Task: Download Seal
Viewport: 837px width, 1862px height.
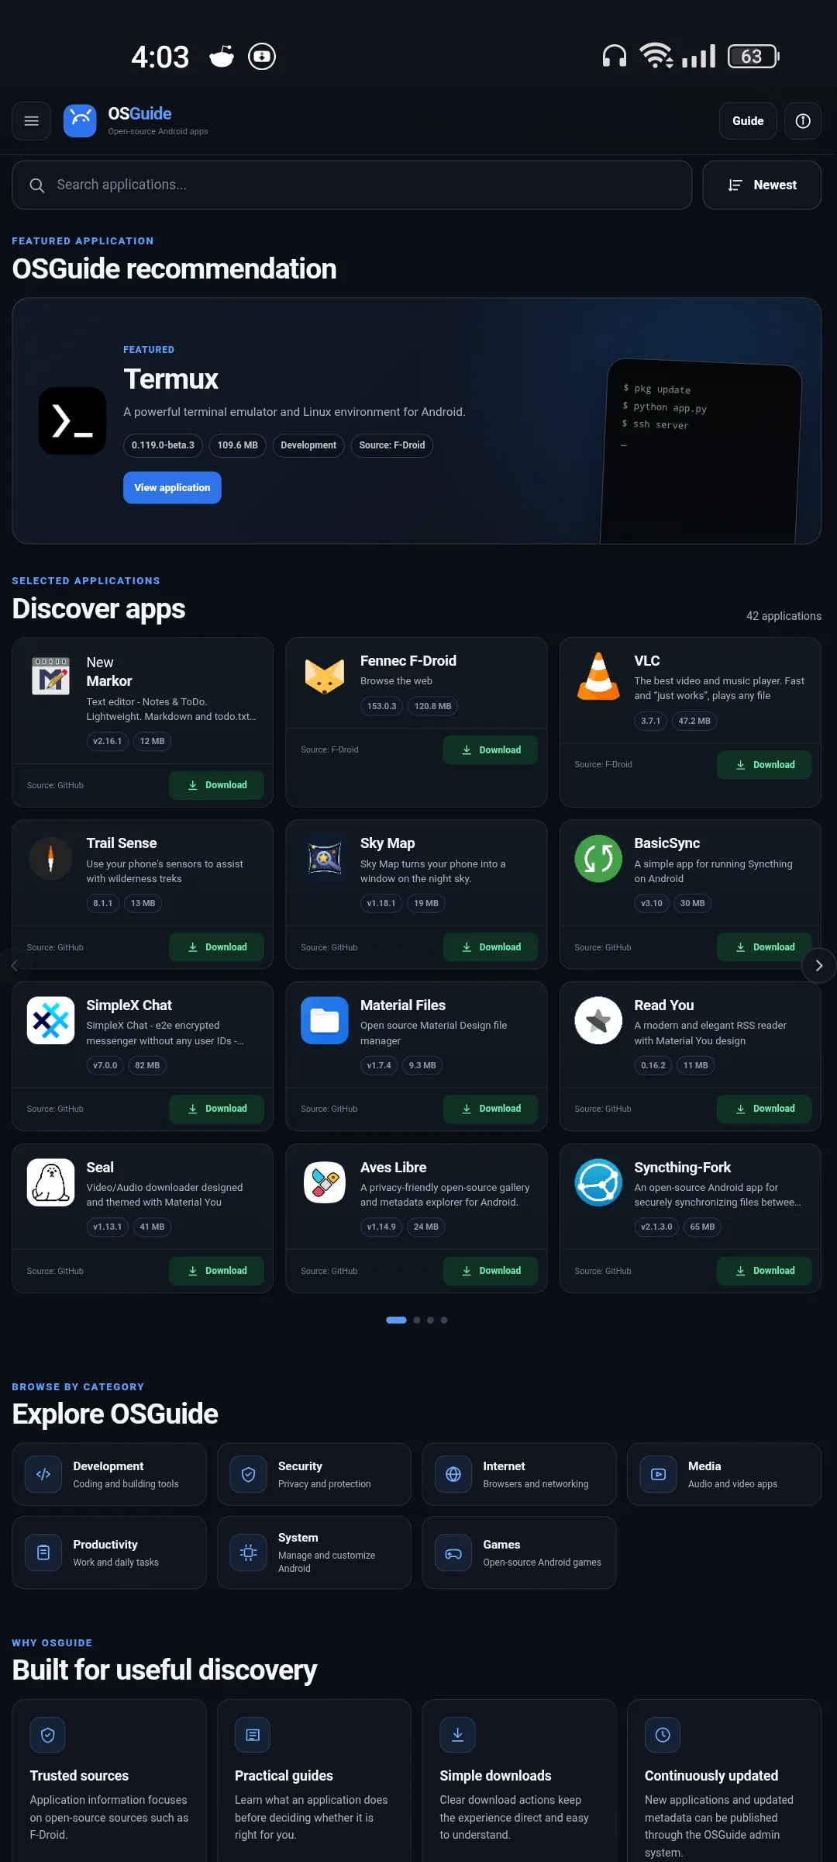Action: [216, 1271]
